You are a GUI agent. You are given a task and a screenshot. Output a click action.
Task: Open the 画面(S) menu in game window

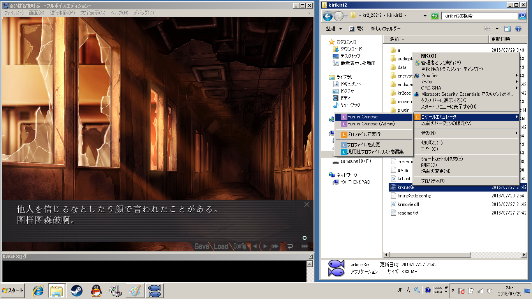(x=37, y=13)
